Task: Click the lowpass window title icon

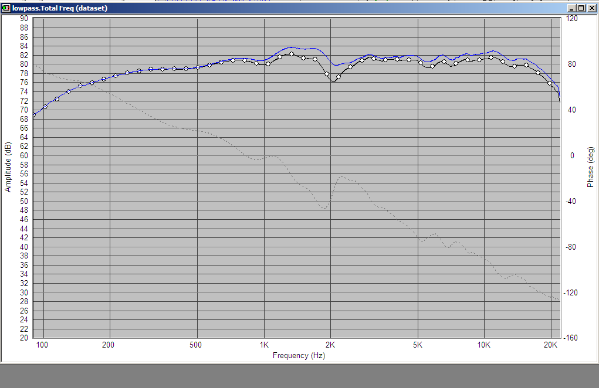Action: pyautogui.click(x=6, y=8)
